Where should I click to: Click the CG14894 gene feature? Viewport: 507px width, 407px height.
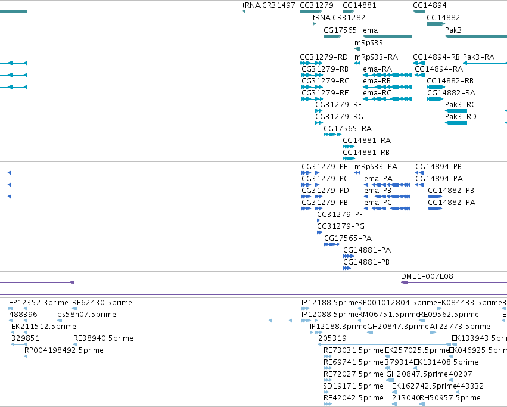tap(419, 11)
